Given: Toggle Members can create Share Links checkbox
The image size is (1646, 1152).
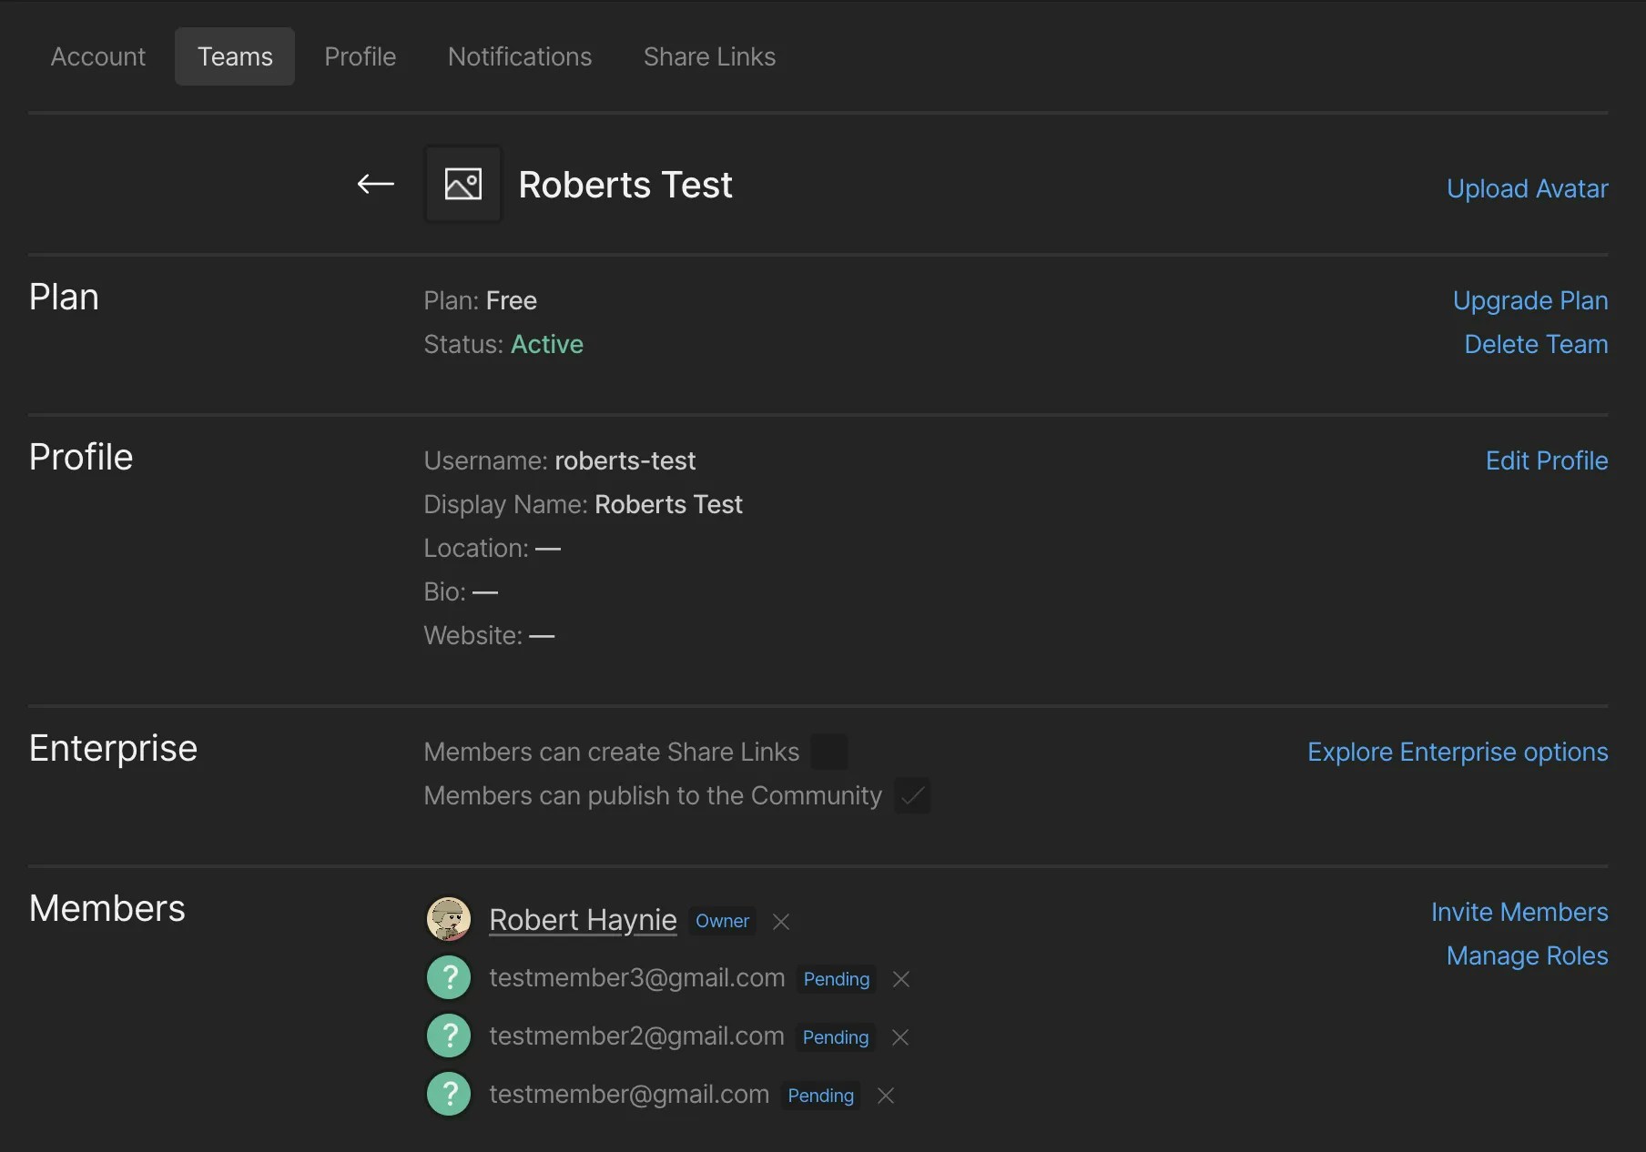Looking at the screenshot, I should pos(829,752).
